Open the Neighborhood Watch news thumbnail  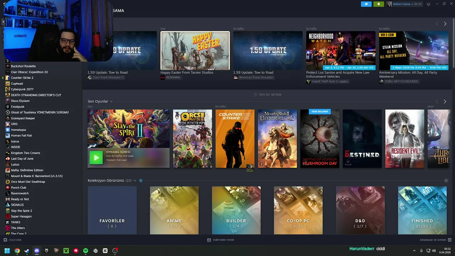pos(341,50)
